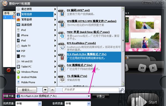Viewport: 166px width, 106px height.
Task: Expand the 最近使用 submenu arrow
Action: [x=55, y=9]
